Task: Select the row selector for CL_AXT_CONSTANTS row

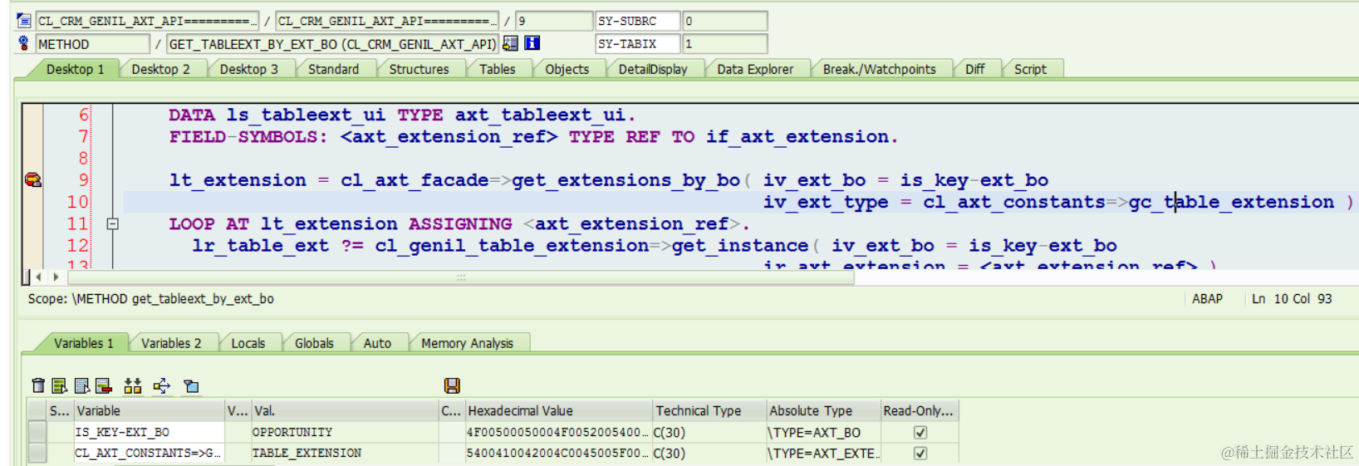Action: (x=37, y=453)
